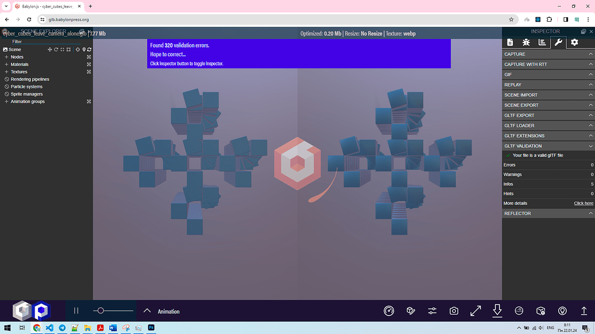Select the translation gizmo in Scene Explorer
This screenshot has height=334, width=595.
click(49, 49)
